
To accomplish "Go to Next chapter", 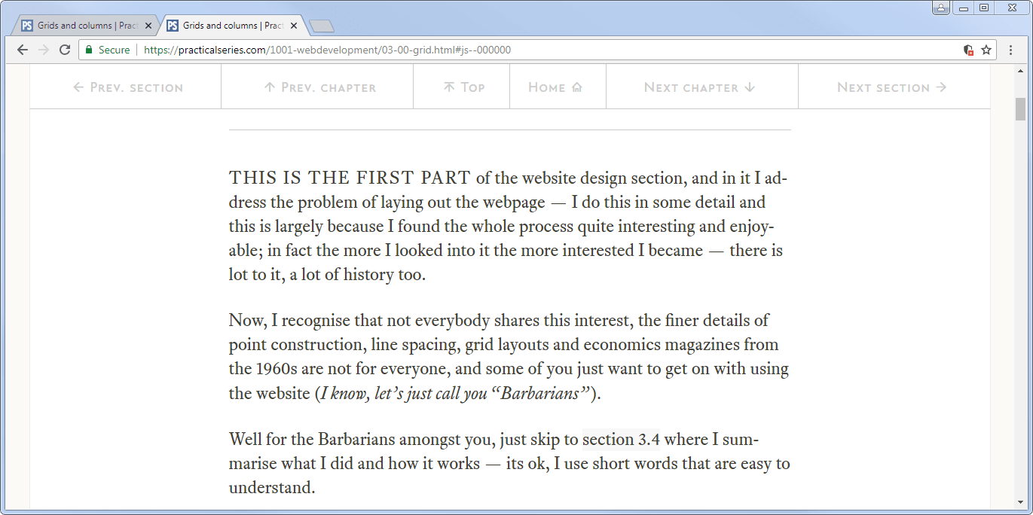I will (x=699, y=87).
